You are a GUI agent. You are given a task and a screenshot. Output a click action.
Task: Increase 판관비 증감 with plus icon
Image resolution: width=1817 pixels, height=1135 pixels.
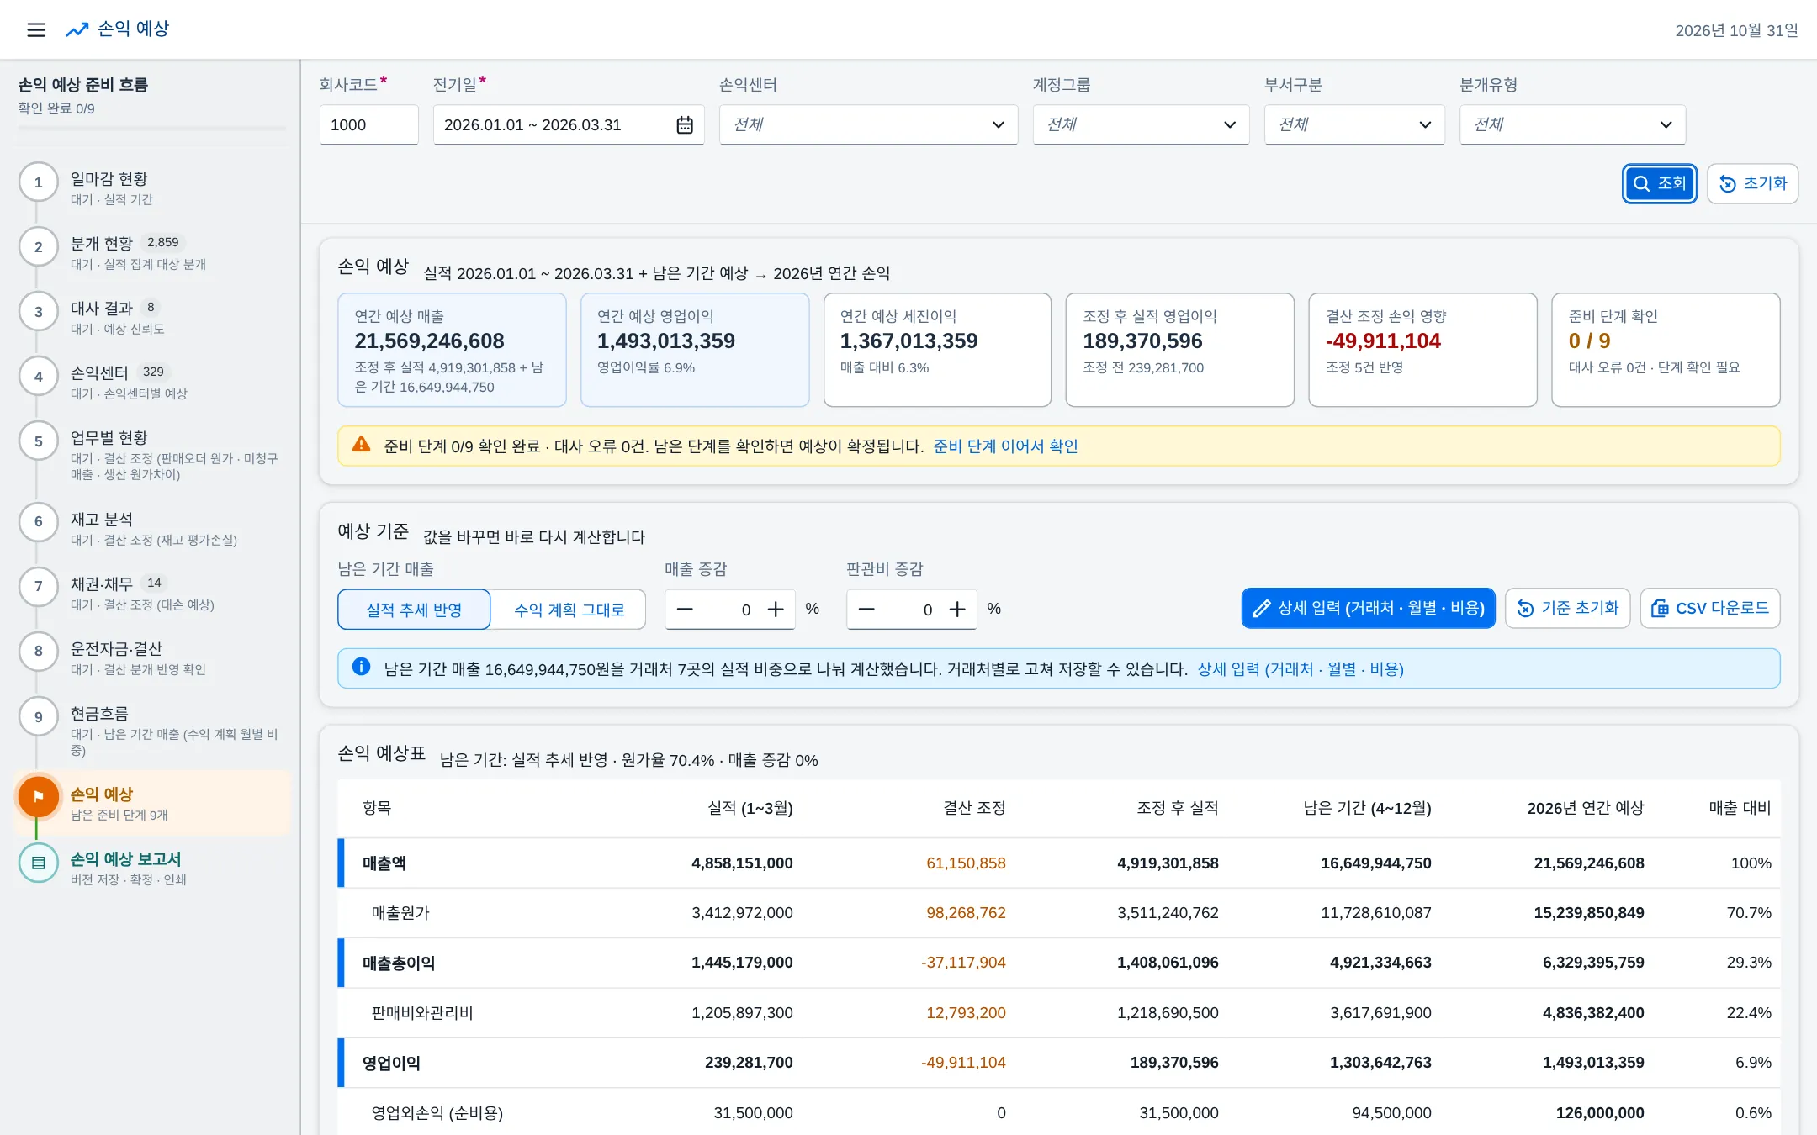[957, 609]
